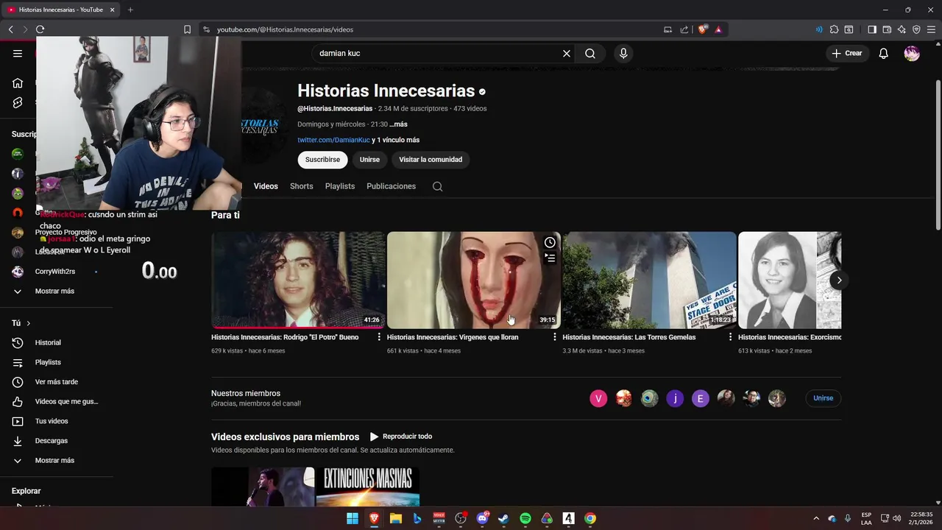
Task: Show hidden system tray icons
Action: point(815,518)
